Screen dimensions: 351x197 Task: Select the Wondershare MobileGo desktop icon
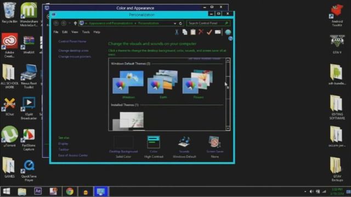click(29, 14)
